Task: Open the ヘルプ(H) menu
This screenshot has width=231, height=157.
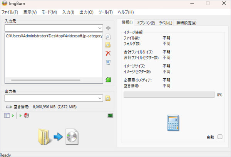Action: [x=126, y=12]
